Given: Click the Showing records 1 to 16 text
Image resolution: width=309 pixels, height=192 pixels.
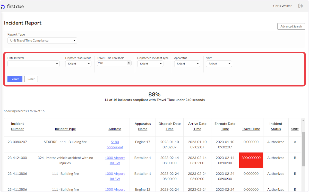Looking at the screenshot, I should coord(24,111).
